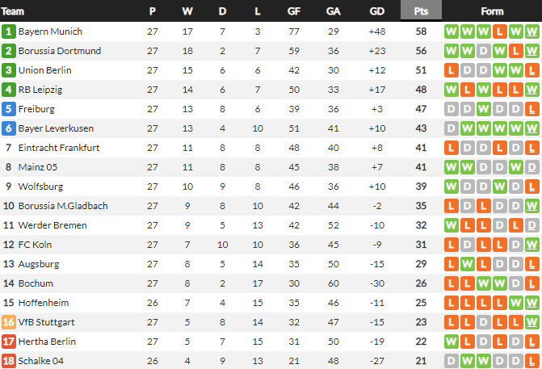Sort by the GD column header

click(376, 11)
